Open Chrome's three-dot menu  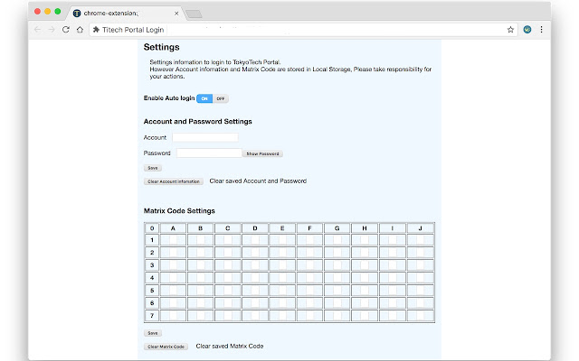coord(541,30)
